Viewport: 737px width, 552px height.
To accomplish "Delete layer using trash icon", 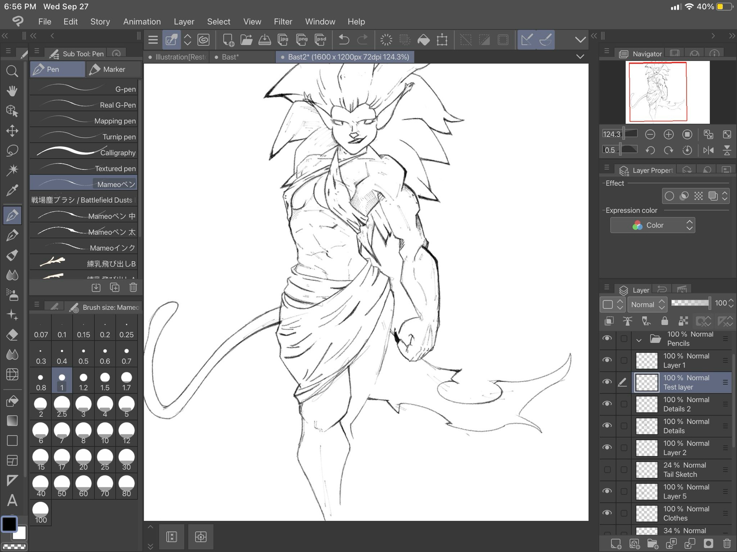I will tap(727, 544).
